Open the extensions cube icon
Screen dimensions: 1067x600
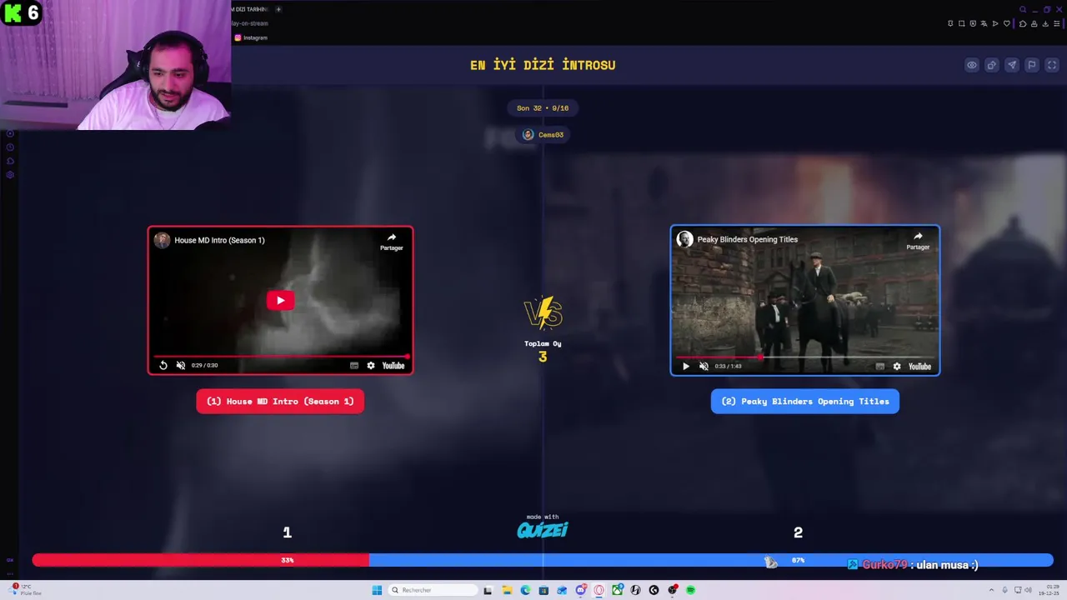pos(1023,23)
